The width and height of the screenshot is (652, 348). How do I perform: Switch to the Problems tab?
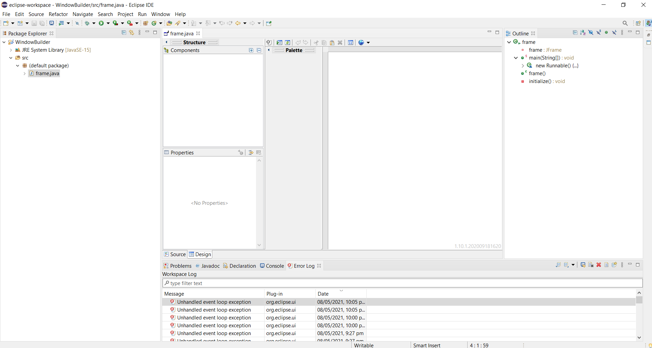[x=178, y=266]
